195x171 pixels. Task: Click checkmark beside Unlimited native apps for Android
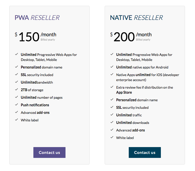(x=112, y=67)
